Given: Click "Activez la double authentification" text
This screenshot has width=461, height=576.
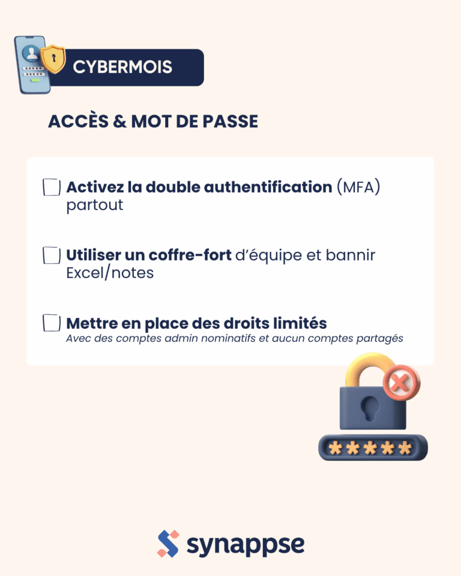Looking at the screenshot, I should (x=199, y=187).
